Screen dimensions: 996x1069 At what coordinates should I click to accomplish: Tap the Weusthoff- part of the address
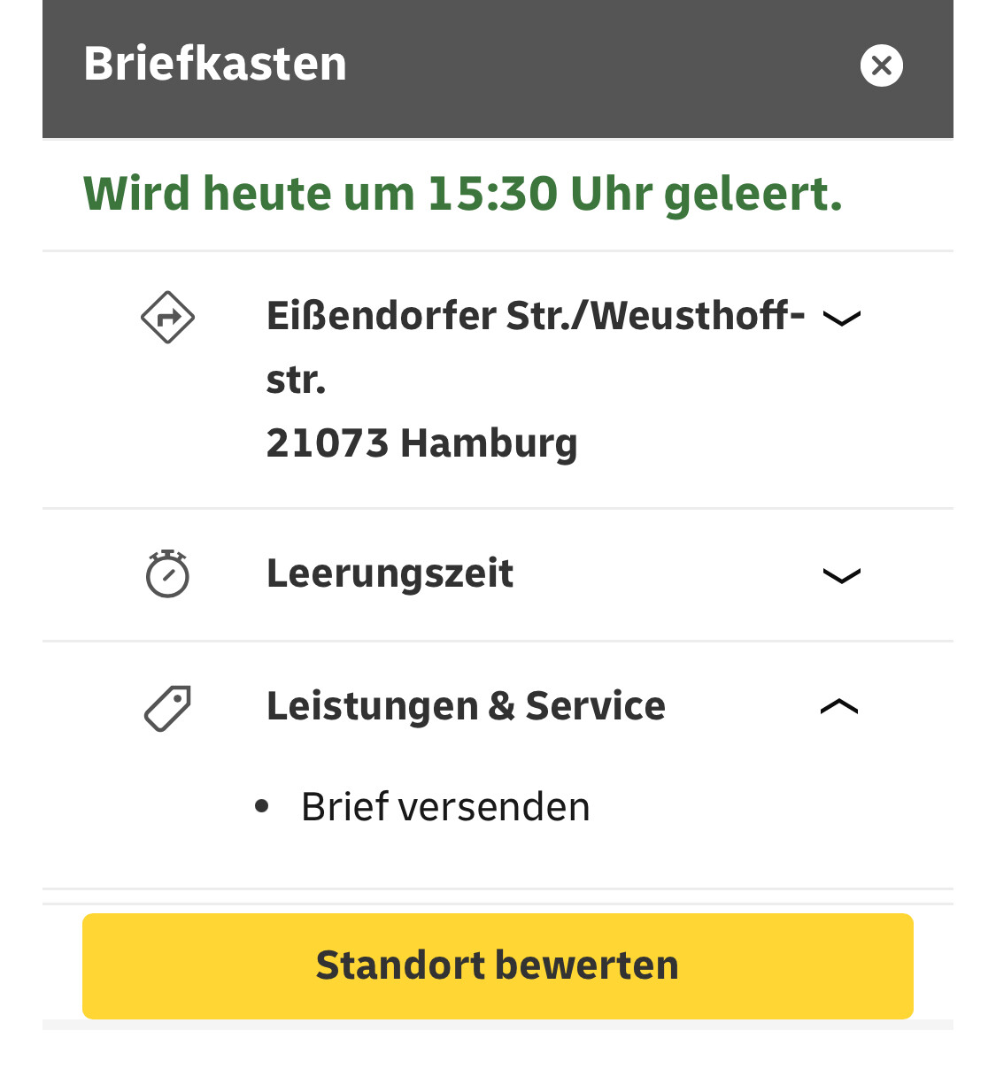click(x=698, y=316)
